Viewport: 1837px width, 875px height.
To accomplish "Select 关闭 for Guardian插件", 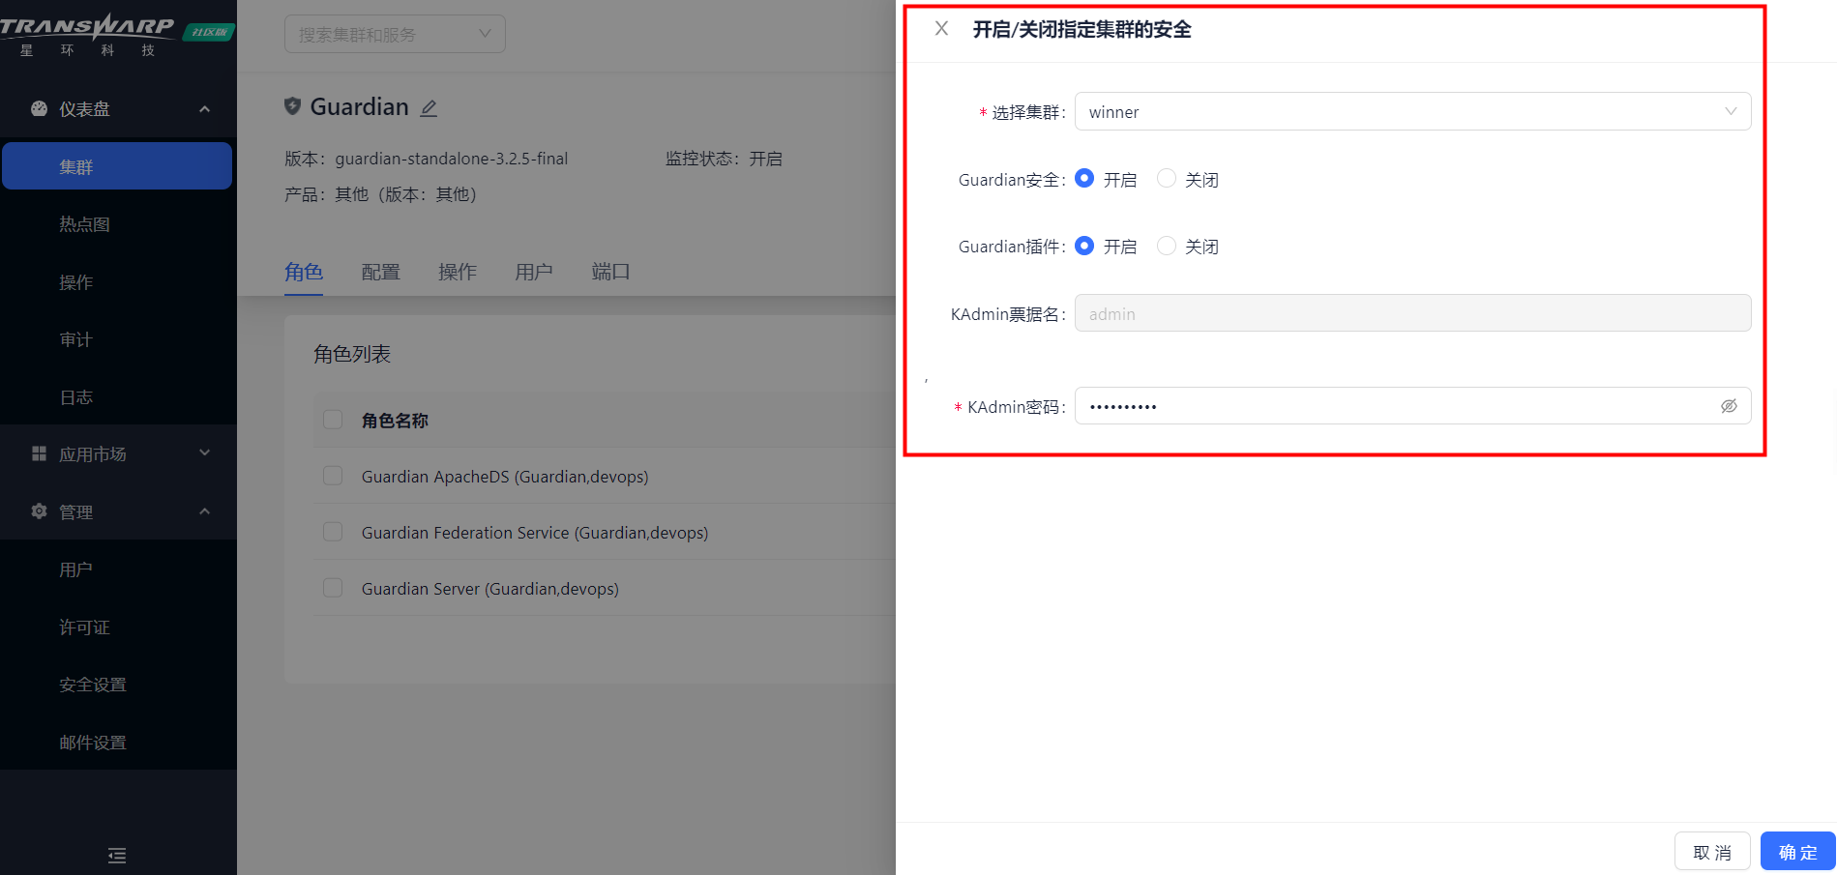I will click(1167, 246).
